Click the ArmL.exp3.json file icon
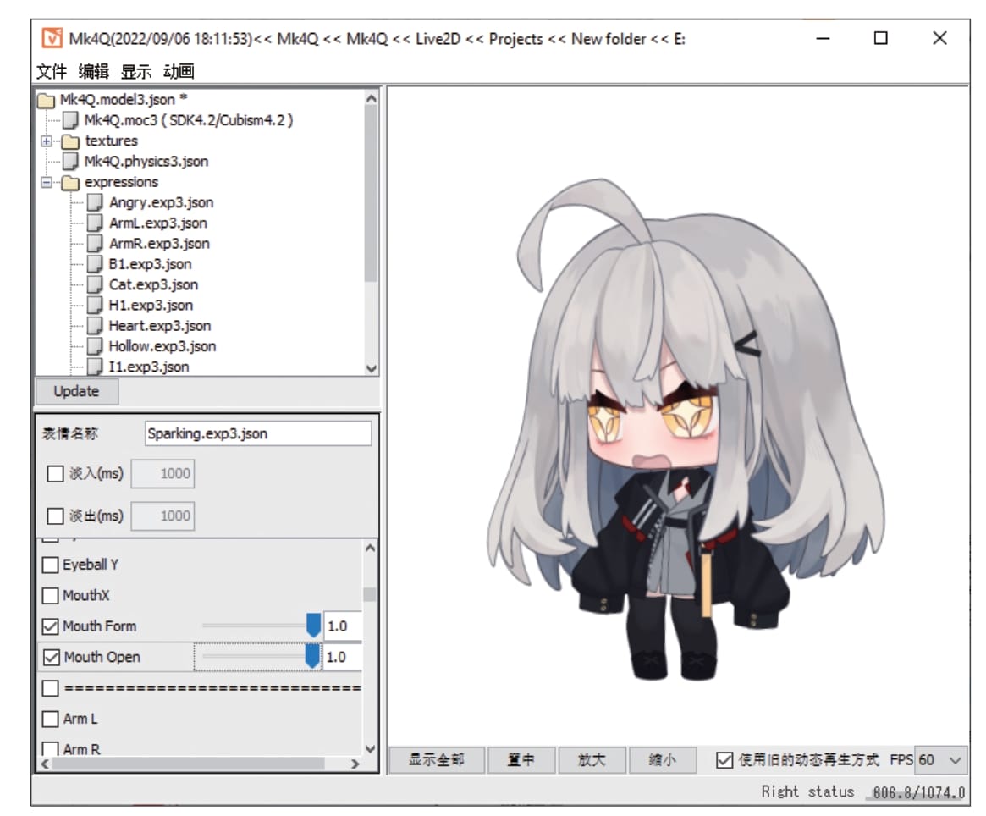Image resolution: width=986 pixels, height=816 pixels. tap(94, 223)
